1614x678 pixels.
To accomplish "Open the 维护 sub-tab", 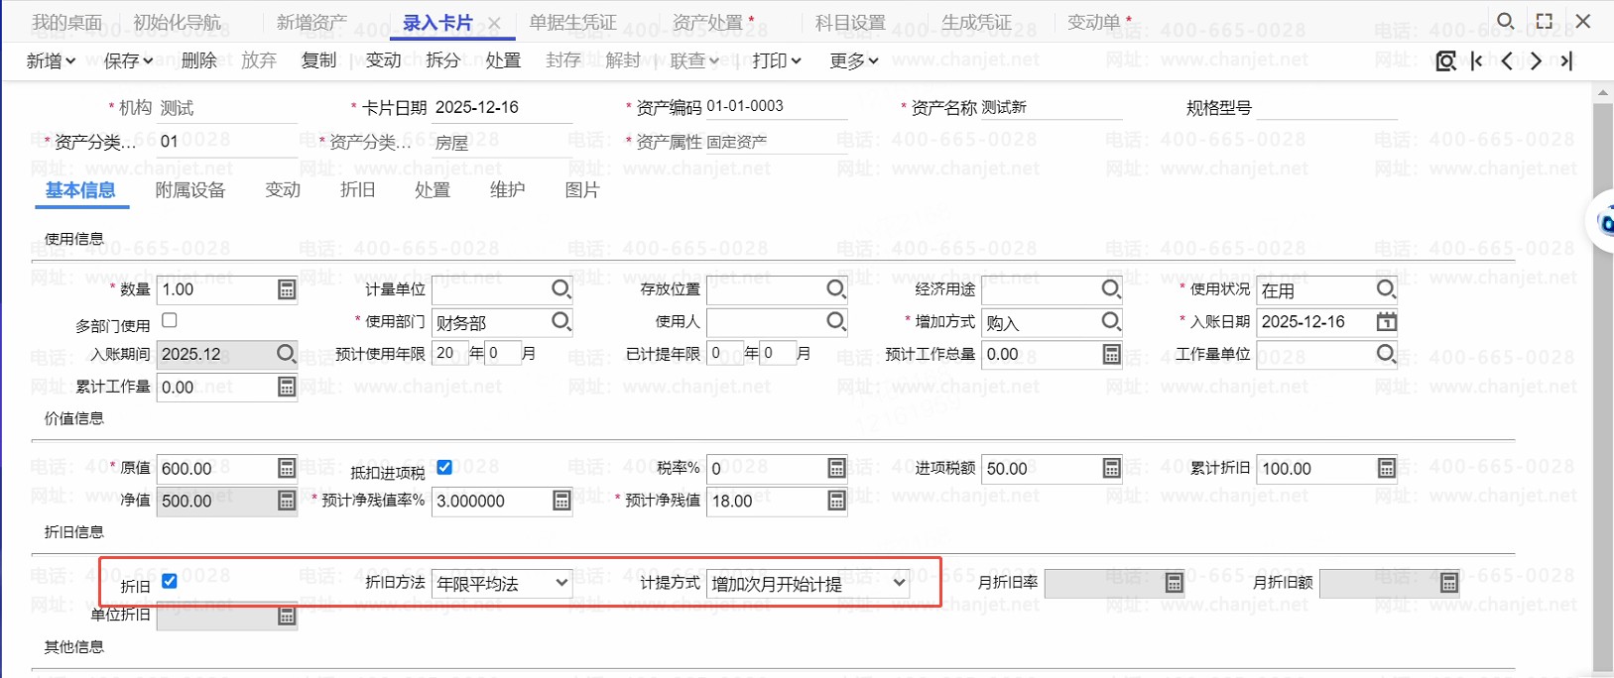I will 507,190.
